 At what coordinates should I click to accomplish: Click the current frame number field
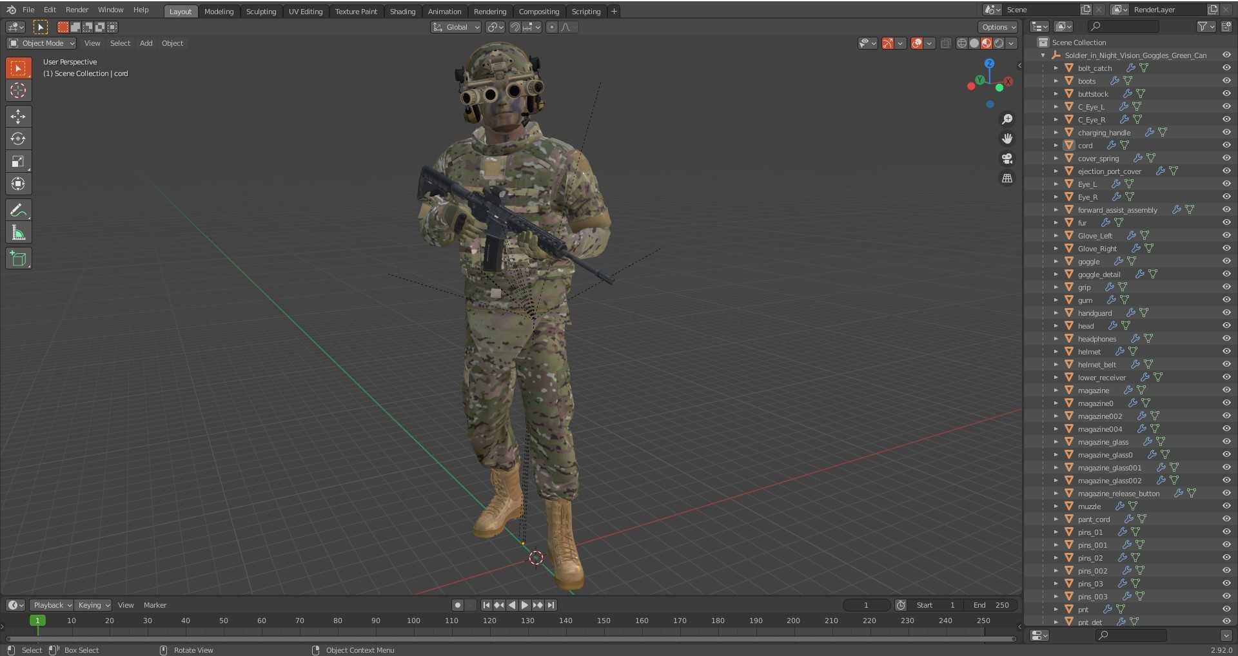866,605
